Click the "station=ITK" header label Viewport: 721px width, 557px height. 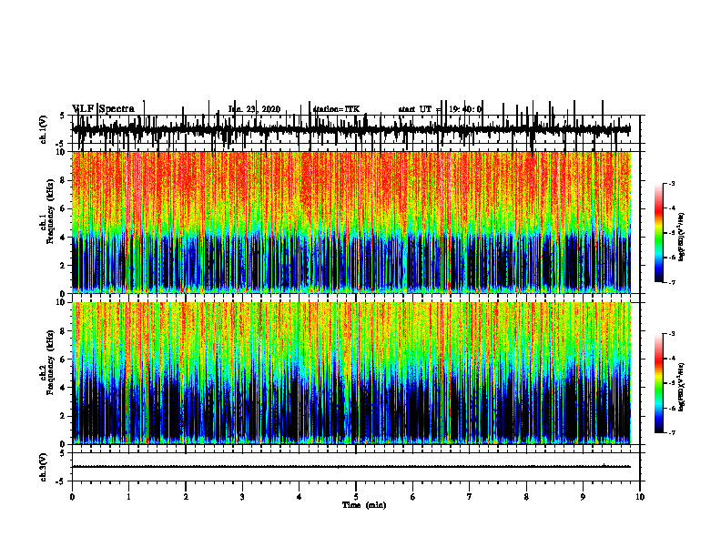[x=336, y=109]
